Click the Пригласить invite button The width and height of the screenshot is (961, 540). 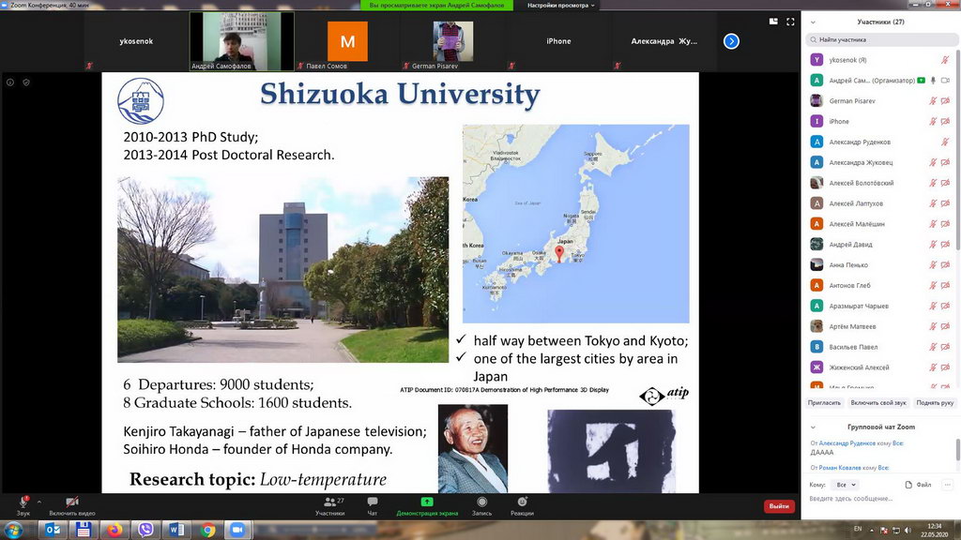(824, 403)
